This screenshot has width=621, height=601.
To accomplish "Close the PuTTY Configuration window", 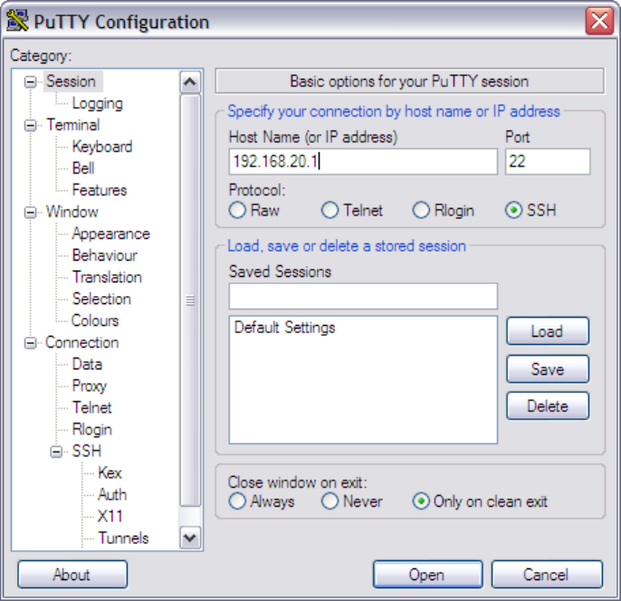I will 599,21.
